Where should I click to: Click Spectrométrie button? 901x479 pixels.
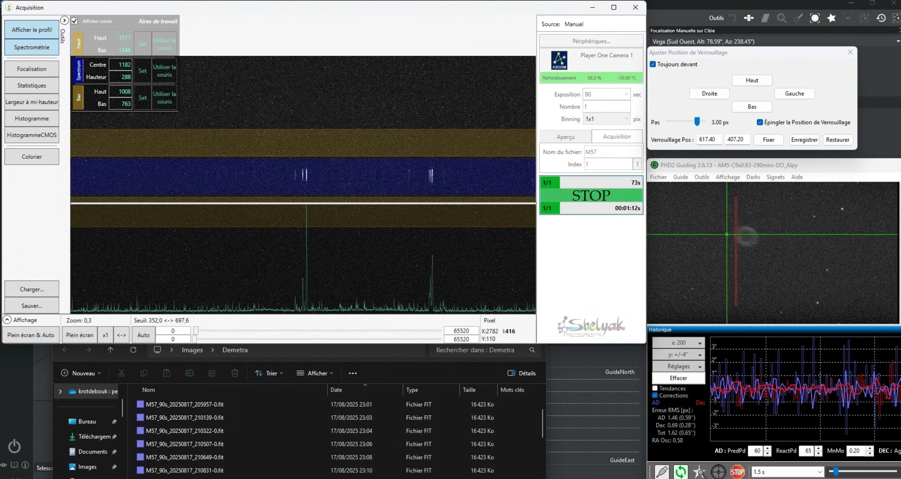point(32,47)
